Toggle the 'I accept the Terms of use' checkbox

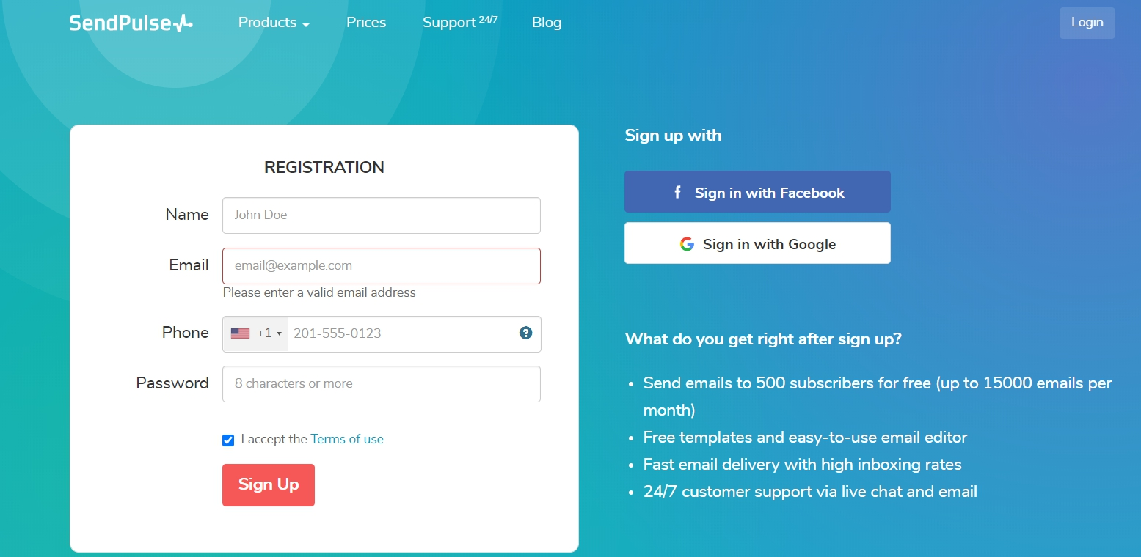228,440
